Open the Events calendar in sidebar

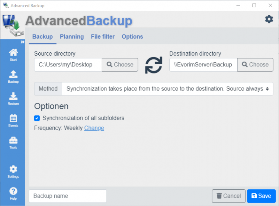tap(13, 121)
